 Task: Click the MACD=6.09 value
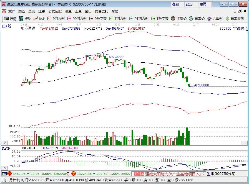click(x=69, y=148)
